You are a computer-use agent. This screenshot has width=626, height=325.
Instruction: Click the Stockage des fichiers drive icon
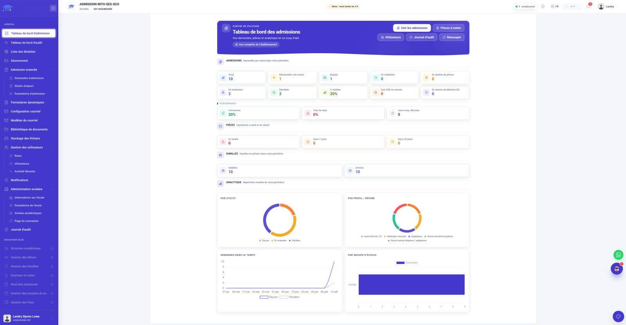tap(6, 138)
